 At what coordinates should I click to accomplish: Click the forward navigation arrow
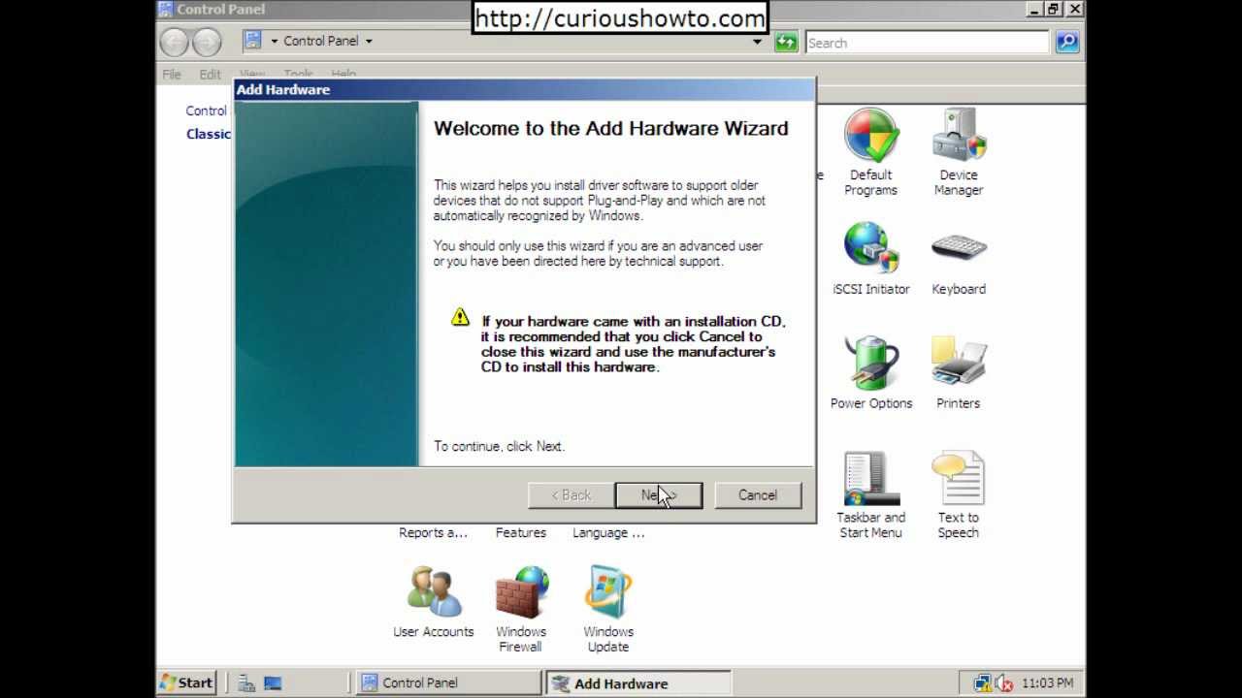tap(207, 42)
